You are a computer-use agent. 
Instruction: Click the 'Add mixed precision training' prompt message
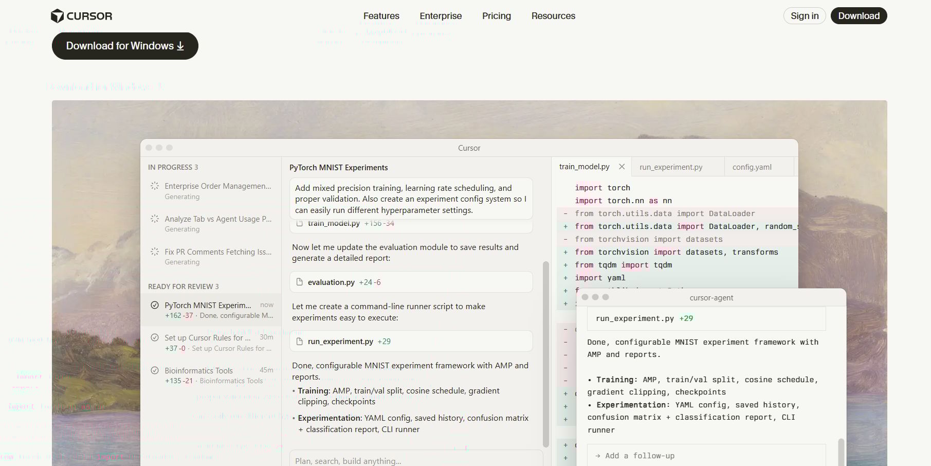click(x=411, y=199)
